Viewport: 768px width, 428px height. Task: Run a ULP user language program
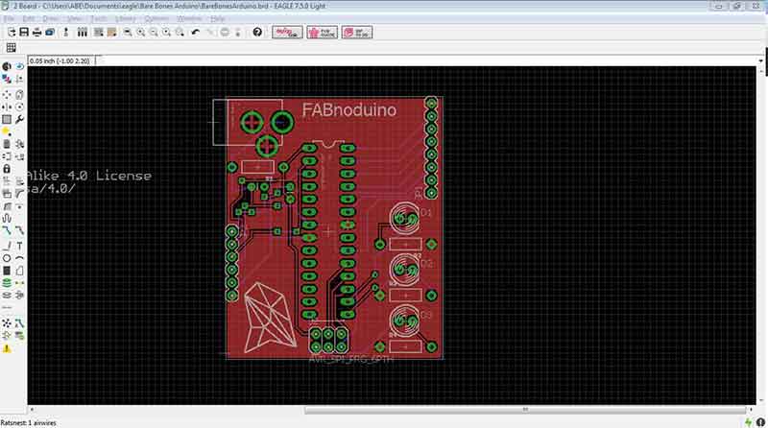[x=111, y=33]
